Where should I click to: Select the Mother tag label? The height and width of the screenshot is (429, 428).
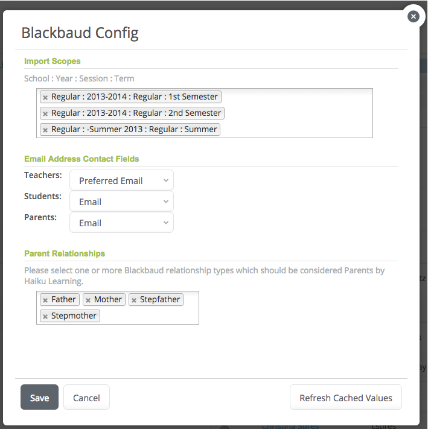(x=108, y=299)
